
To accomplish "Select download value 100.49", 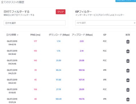I will coord(59,99).
